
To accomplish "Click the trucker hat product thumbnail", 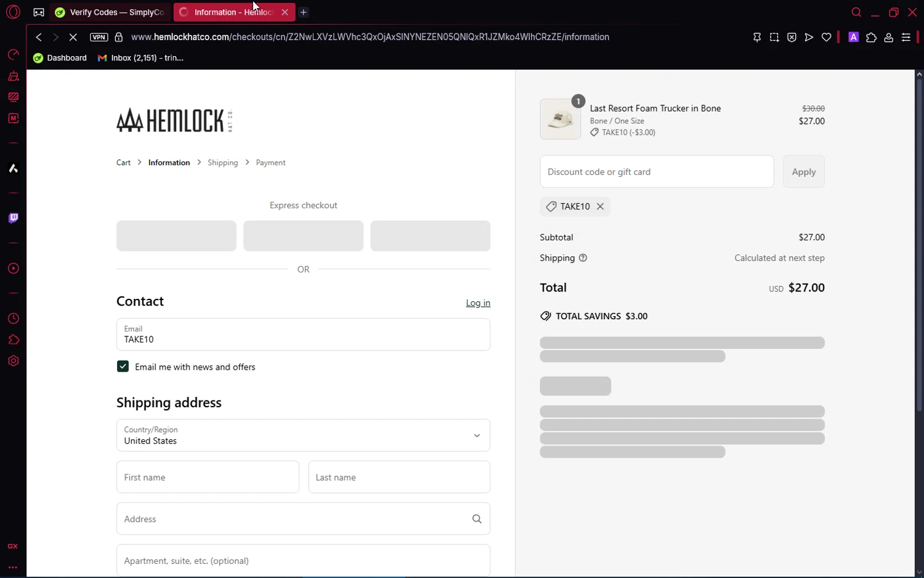I will (560, 119).
